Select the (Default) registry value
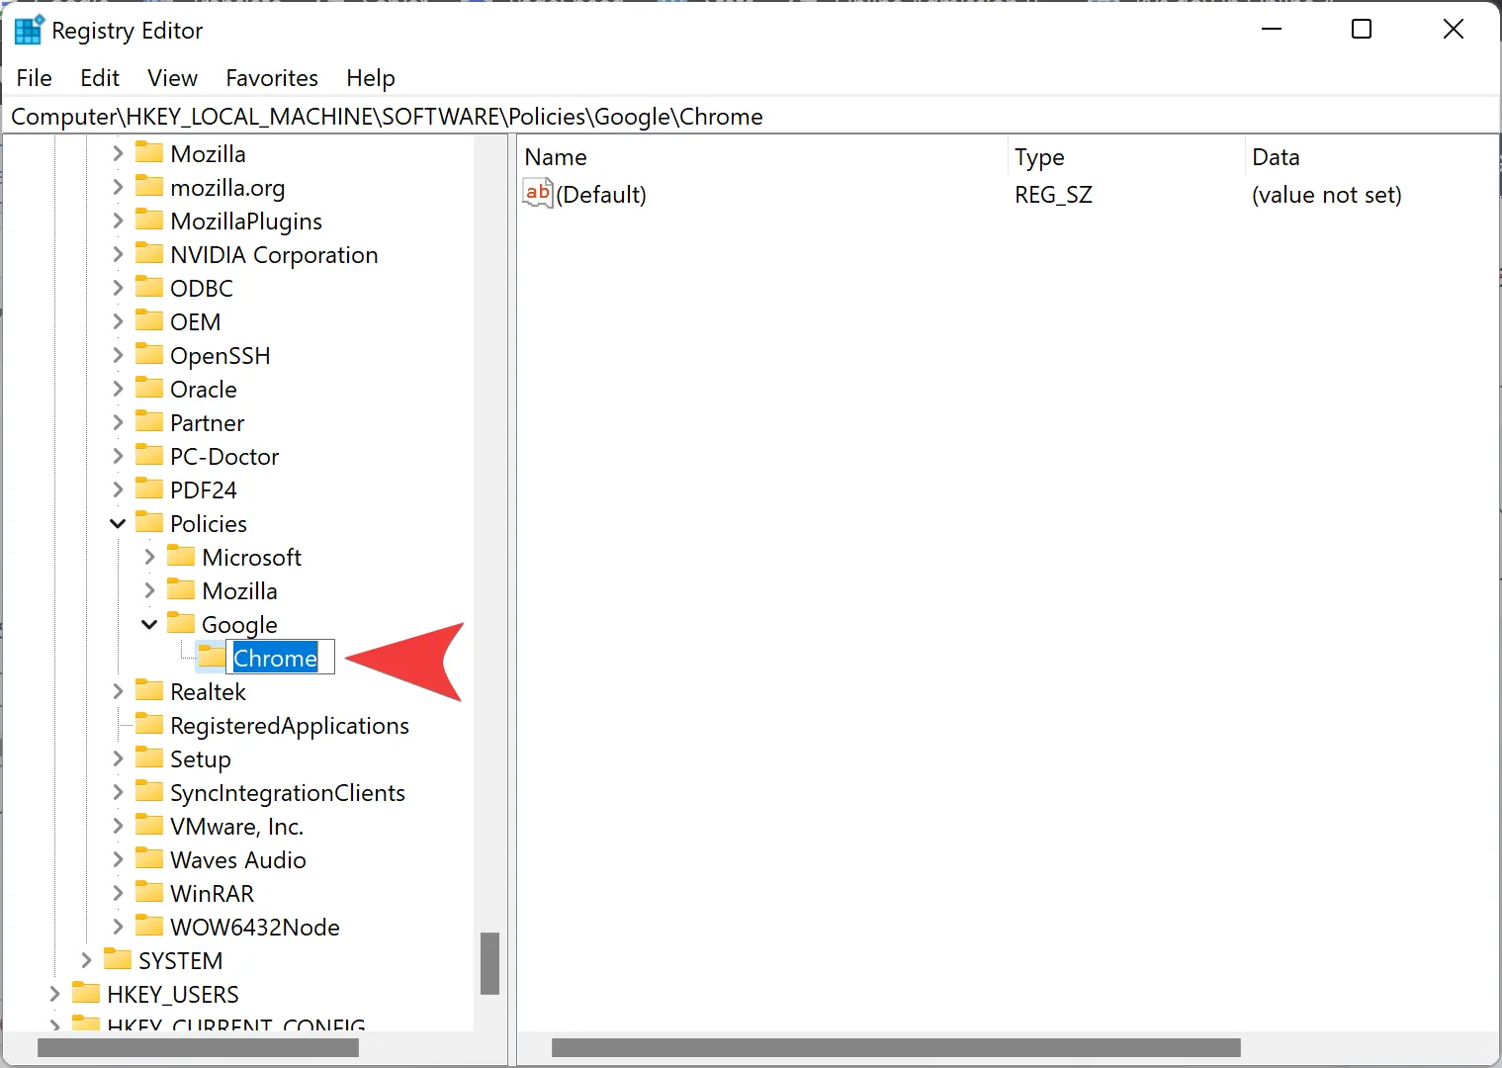This screenshot has width=1502, height=1068. [x=602, y=194]
